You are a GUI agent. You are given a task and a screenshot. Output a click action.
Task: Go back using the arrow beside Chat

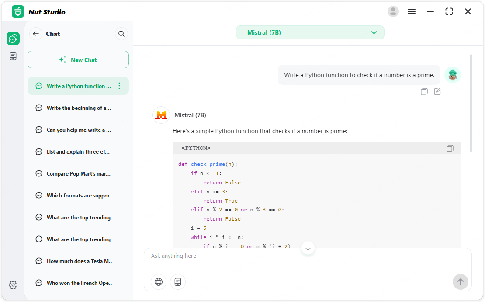36,34
